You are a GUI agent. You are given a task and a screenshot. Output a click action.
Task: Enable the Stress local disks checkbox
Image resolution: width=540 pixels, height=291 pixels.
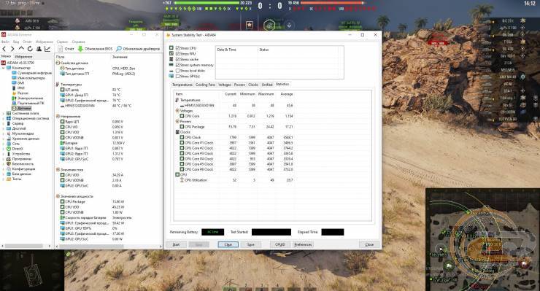[178, 71]
